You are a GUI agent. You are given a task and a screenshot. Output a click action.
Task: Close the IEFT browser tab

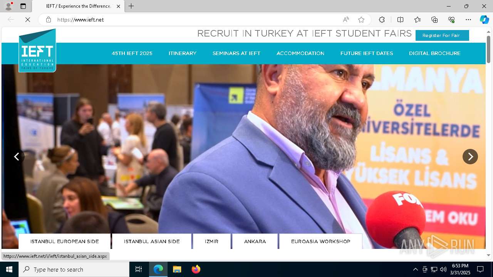point(118,6)
